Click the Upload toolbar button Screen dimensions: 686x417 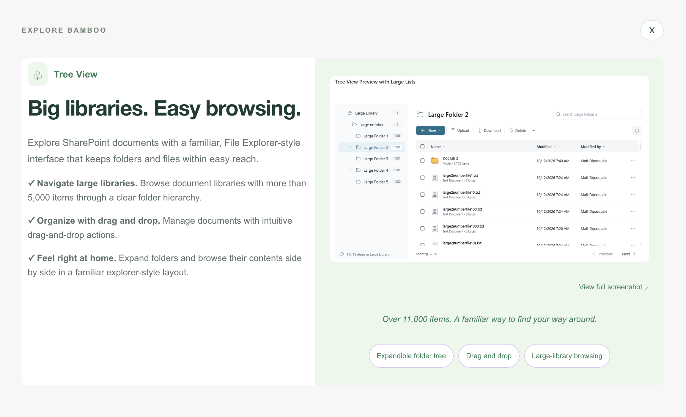[460, 130]
